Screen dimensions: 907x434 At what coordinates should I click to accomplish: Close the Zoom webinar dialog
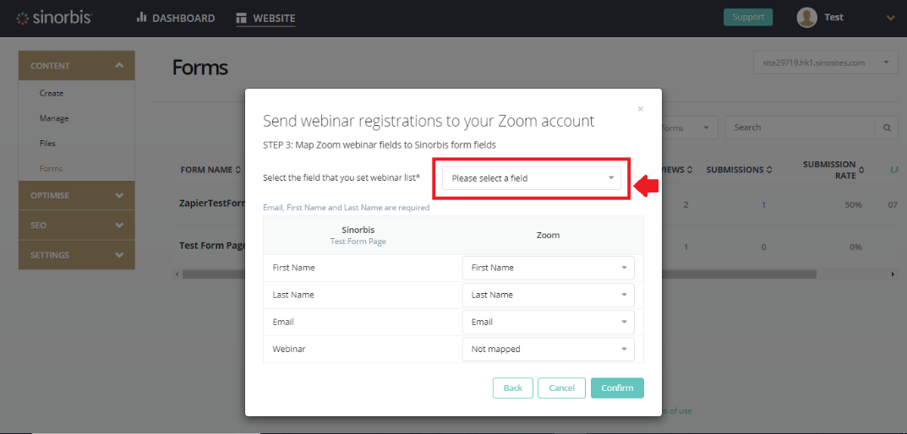pyautogui.click(x=641, y=109)
